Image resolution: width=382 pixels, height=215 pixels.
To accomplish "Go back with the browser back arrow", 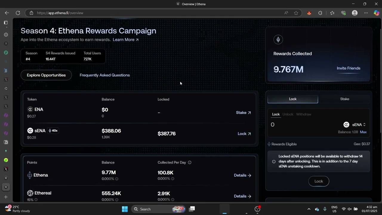I will click(7, 13).
